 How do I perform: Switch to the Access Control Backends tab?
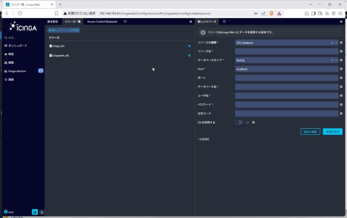point(102,21)
